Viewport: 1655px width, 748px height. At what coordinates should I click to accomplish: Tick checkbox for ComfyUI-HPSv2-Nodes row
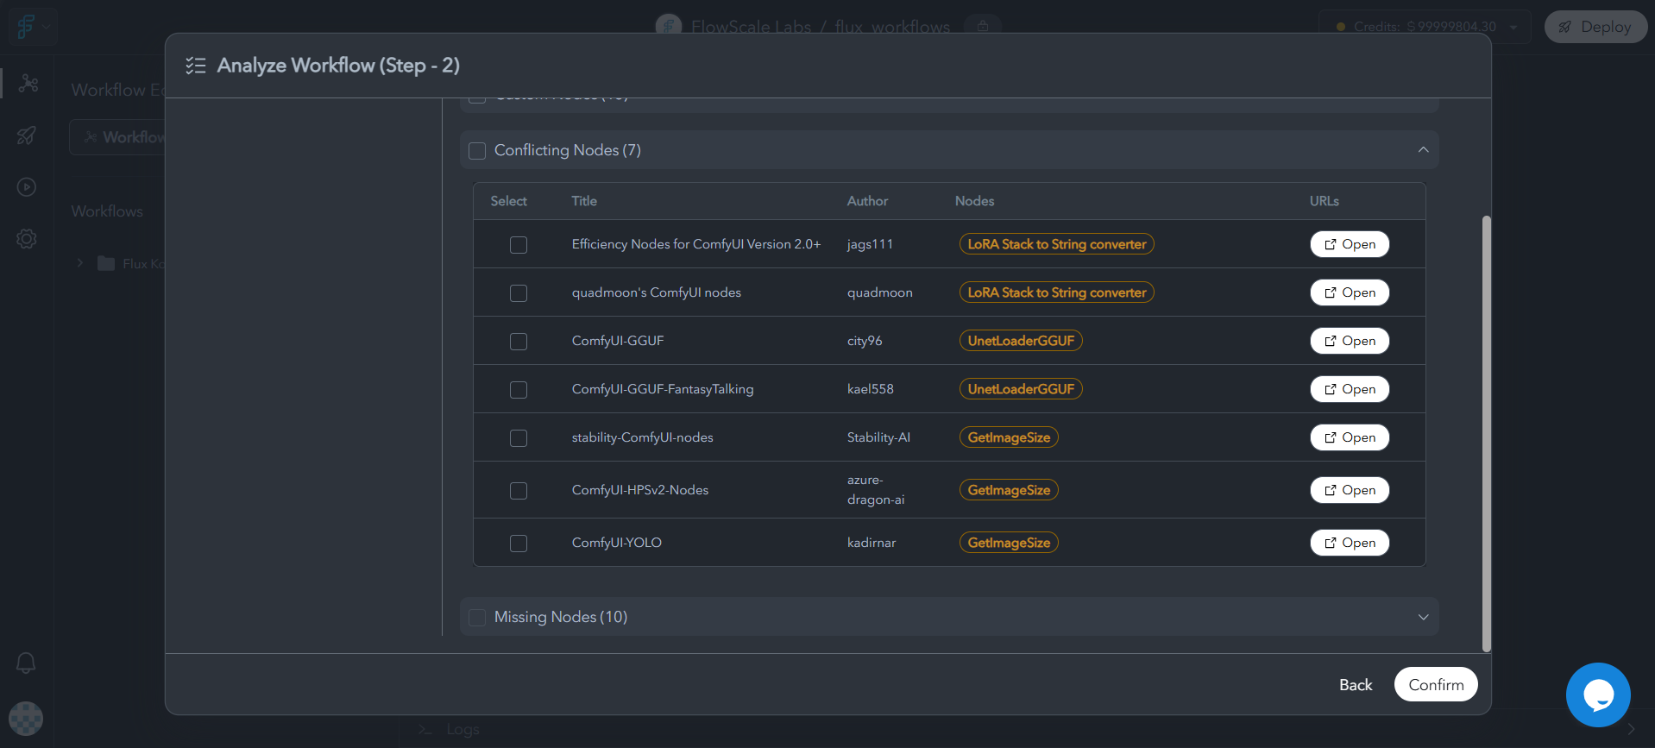(x=519, y=491)
